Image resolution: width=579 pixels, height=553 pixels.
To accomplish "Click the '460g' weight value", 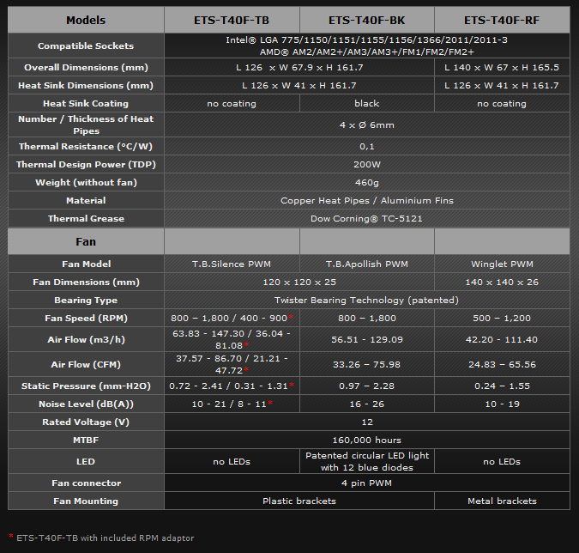I will tap(366, 183).
